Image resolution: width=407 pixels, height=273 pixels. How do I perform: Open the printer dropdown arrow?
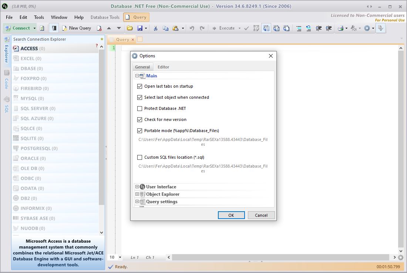[347, 28]
